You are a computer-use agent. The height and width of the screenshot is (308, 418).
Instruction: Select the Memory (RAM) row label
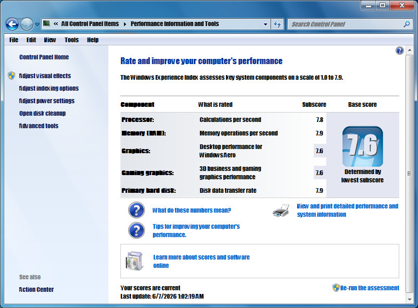(144, 133)
